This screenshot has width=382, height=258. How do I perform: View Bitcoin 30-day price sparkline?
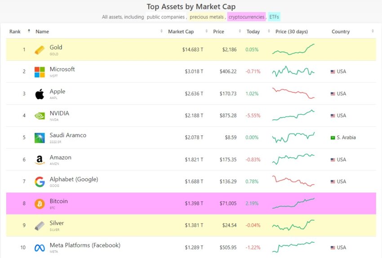[x=293, y=203]
